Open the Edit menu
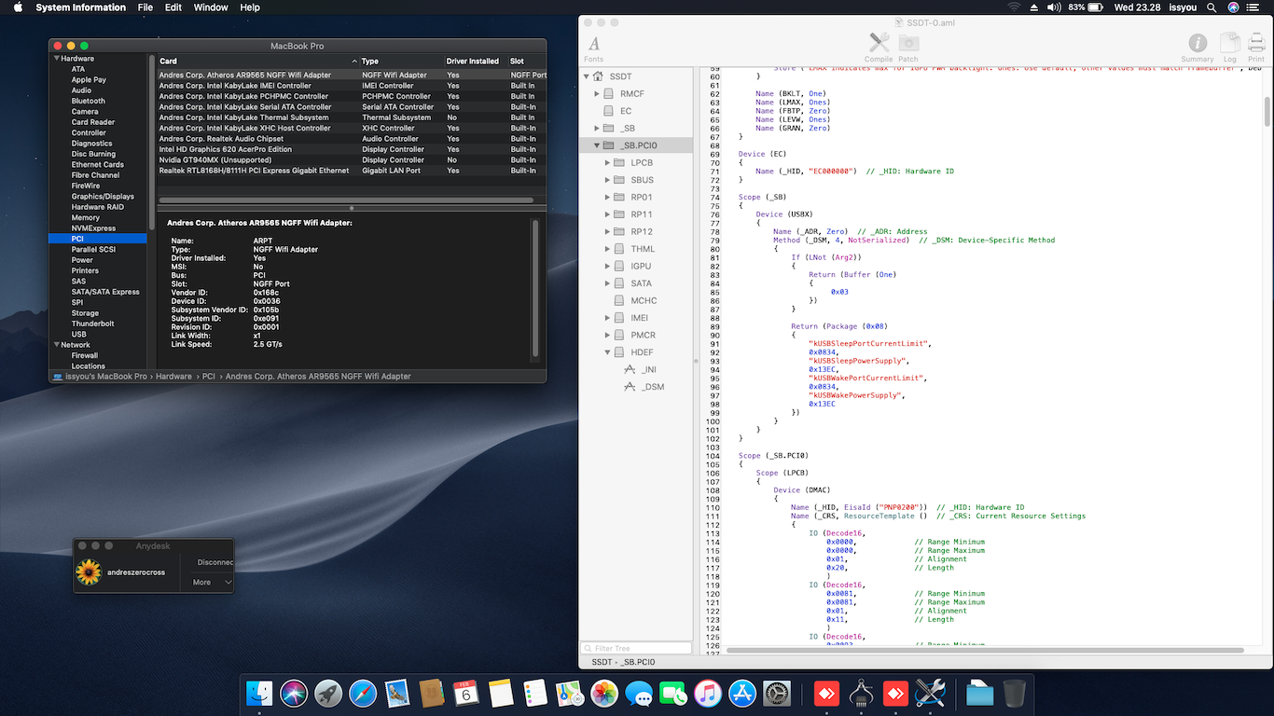Viewport: 1274px width, 716px height. point(173,7)
